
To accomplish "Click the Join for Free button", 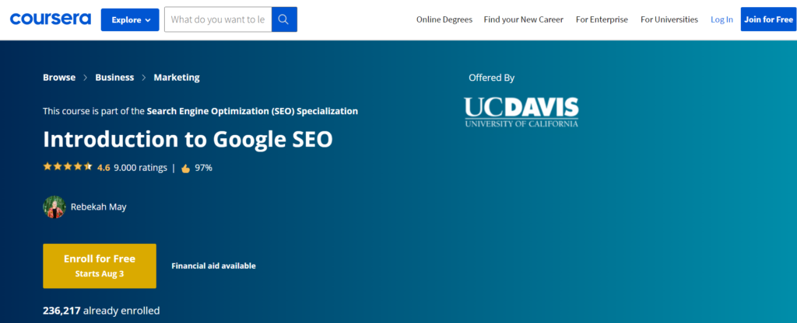I will click(x=768, y=19).
